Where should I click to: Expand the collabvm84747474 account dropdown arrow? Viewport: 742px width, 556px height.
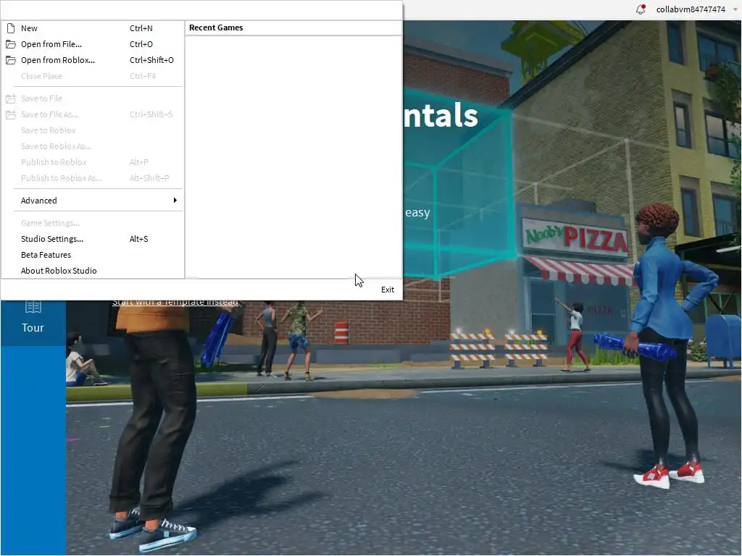click(735, 9)
